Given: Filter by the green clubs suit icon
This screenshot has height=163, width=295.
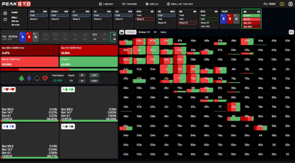Looking at the screenshot, I should click(x=21, y=78).
